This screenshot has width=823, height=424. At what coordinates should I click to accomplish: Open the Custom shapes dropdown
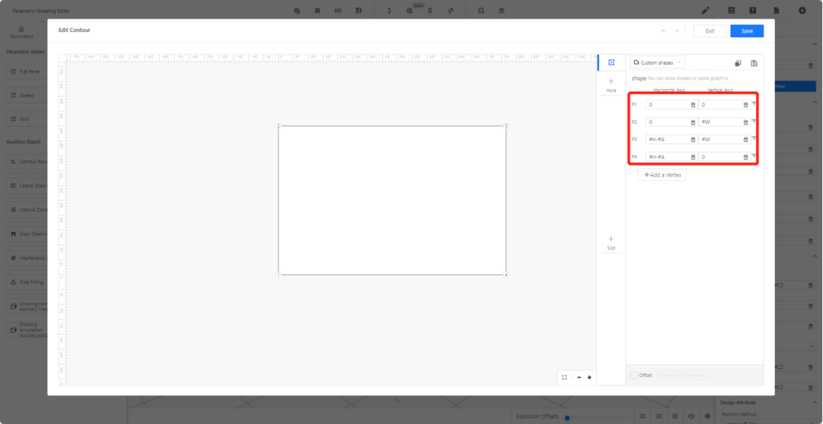tap(657, 63)
